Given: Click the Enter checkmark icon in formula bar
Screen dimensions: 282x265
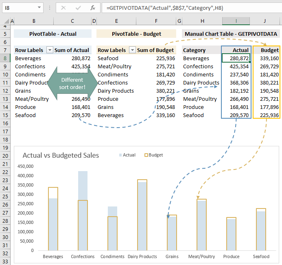Looking at the screenshot, I should point(78,8).
